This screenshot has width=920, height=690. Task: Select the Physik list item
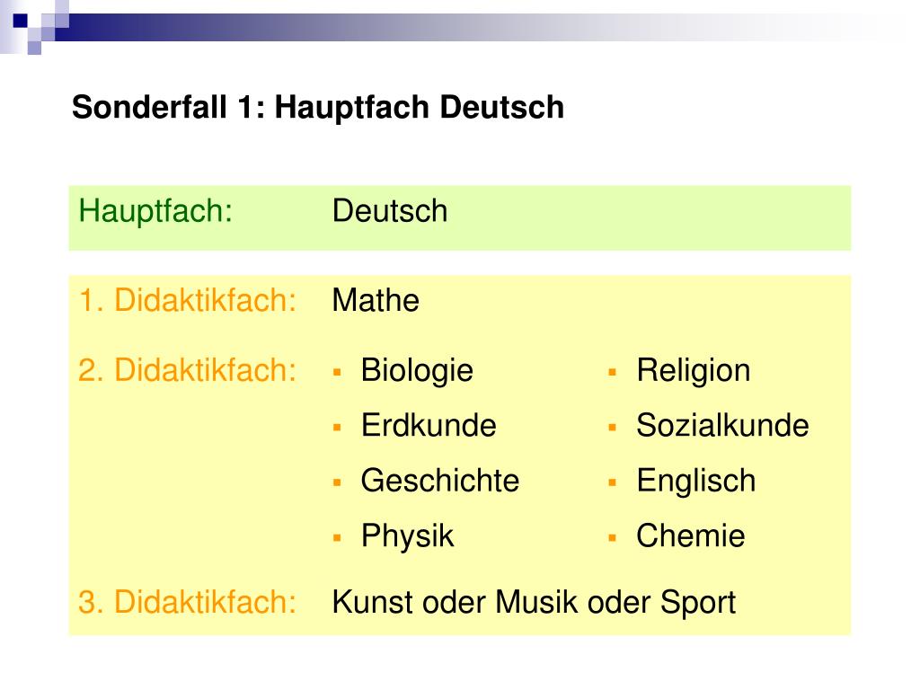[407, 536]
